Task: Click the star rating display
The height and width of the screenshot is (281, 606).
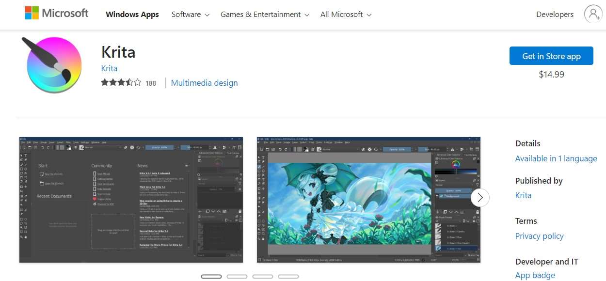Action: (121, 82)
